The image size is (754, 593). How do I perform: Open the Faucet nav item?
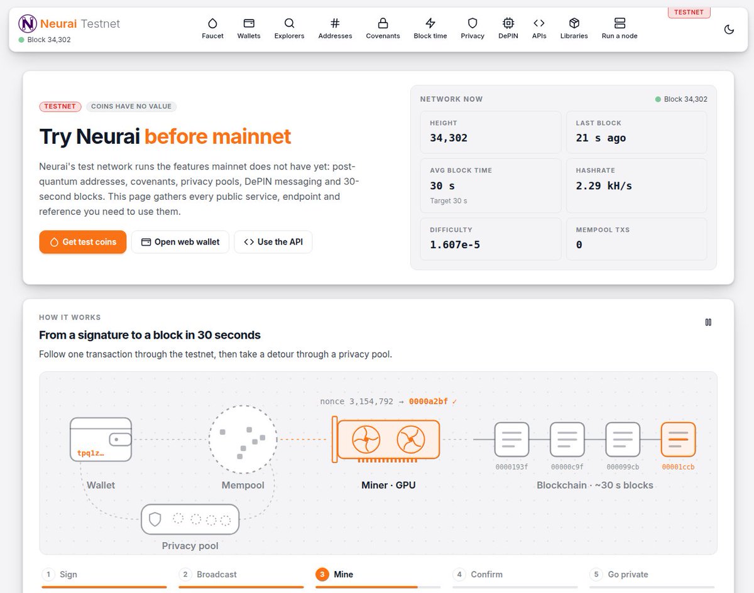tap(212, 29)
